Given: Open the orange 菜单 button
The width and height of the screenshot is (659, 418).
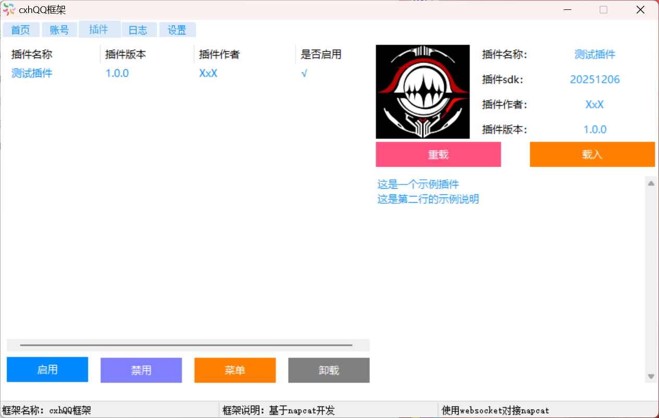Looking at the screenshot, I should click(x=235, y=370).
